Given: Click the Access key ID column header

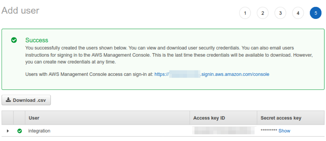Looking at the screenshot, I should pos(209,118).
